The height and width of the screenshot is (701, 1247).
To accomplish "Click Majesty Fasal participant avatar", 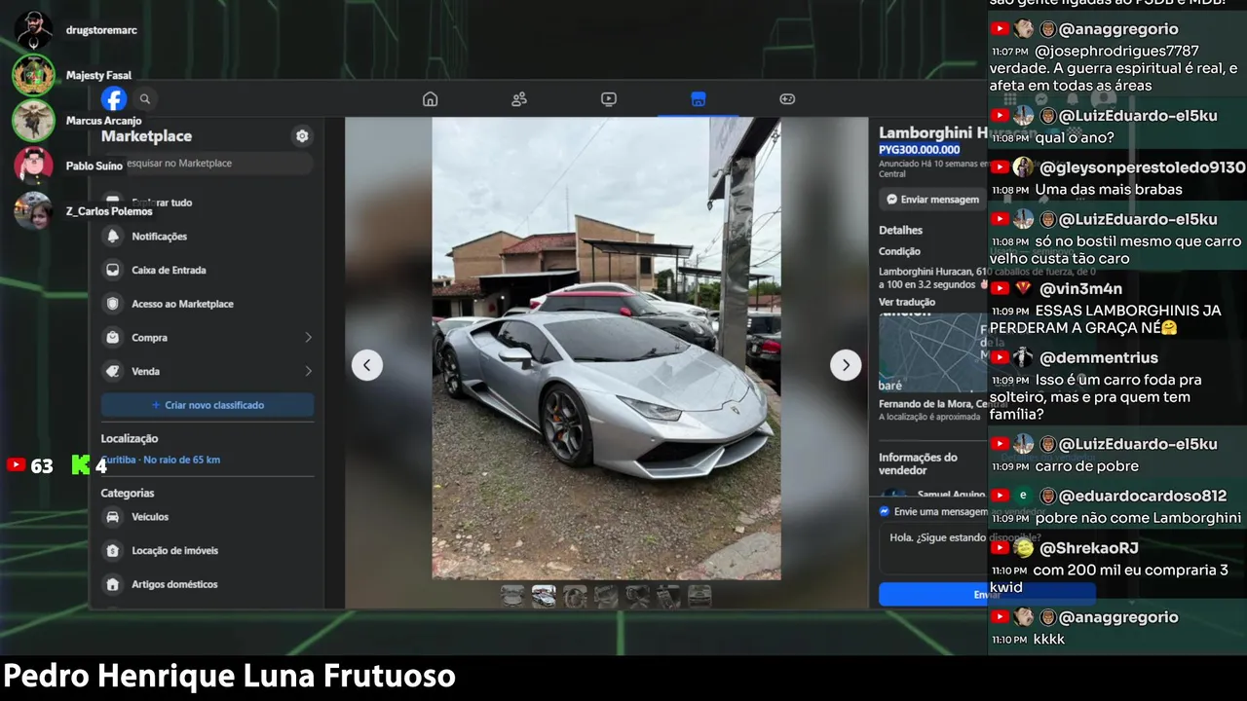I will pos(33,75).
